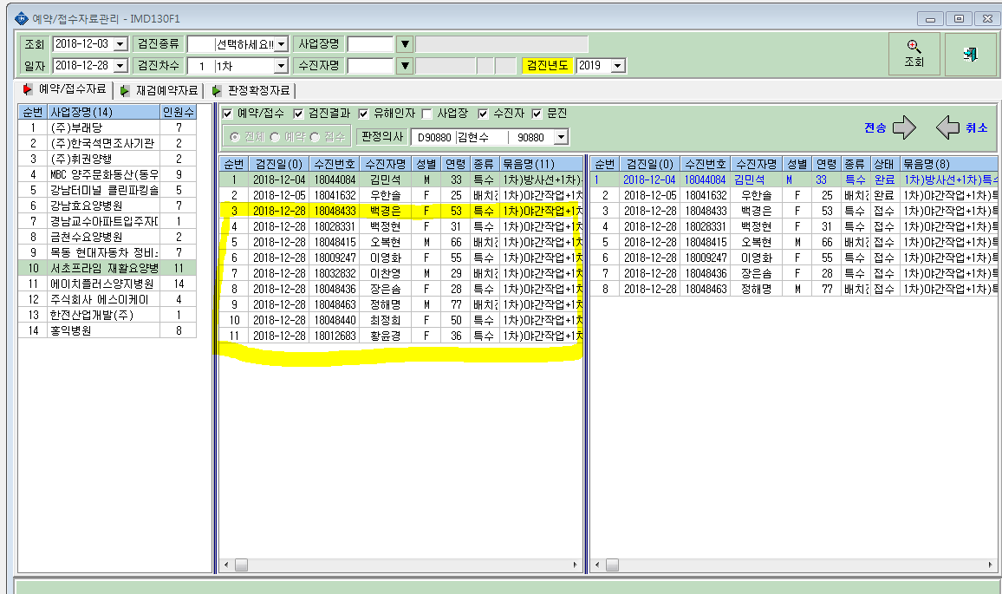The height and width of the screenshot is (594, 1002).
Task: Click the 사업장명 input field
Action: (x=370, y=44)
